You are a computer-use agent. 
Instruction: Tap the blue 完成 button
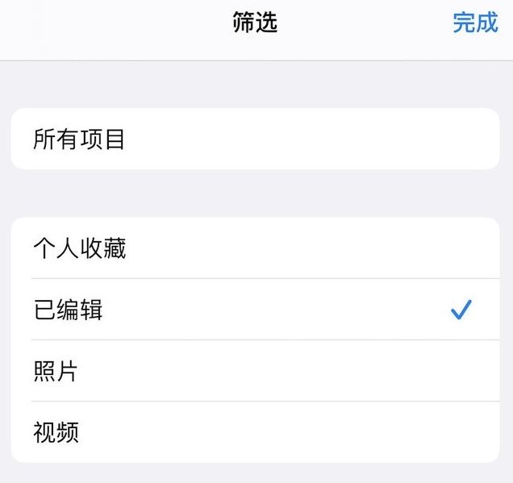[x=475, y=23]
